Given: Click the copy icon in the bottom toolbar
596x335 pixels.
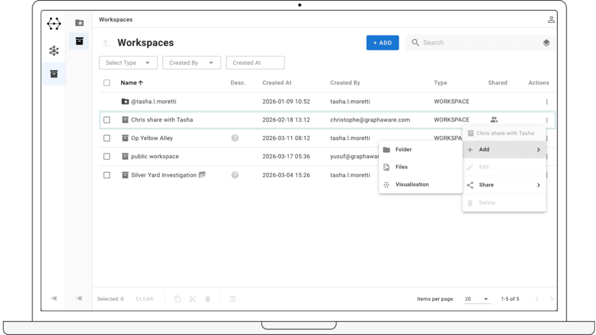Looking at the screenshot, I should tap(178, 299).
